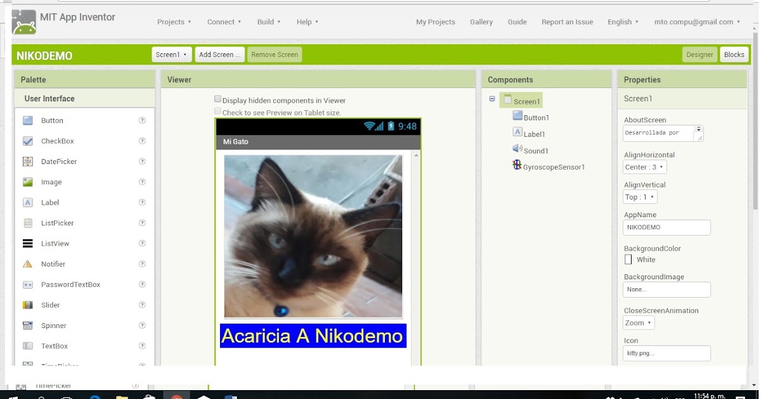Screen dimensions: 761x399
Task: Open the AlignHorizontal dropdown
Action: pyautogui.click(x=644, y=167)
